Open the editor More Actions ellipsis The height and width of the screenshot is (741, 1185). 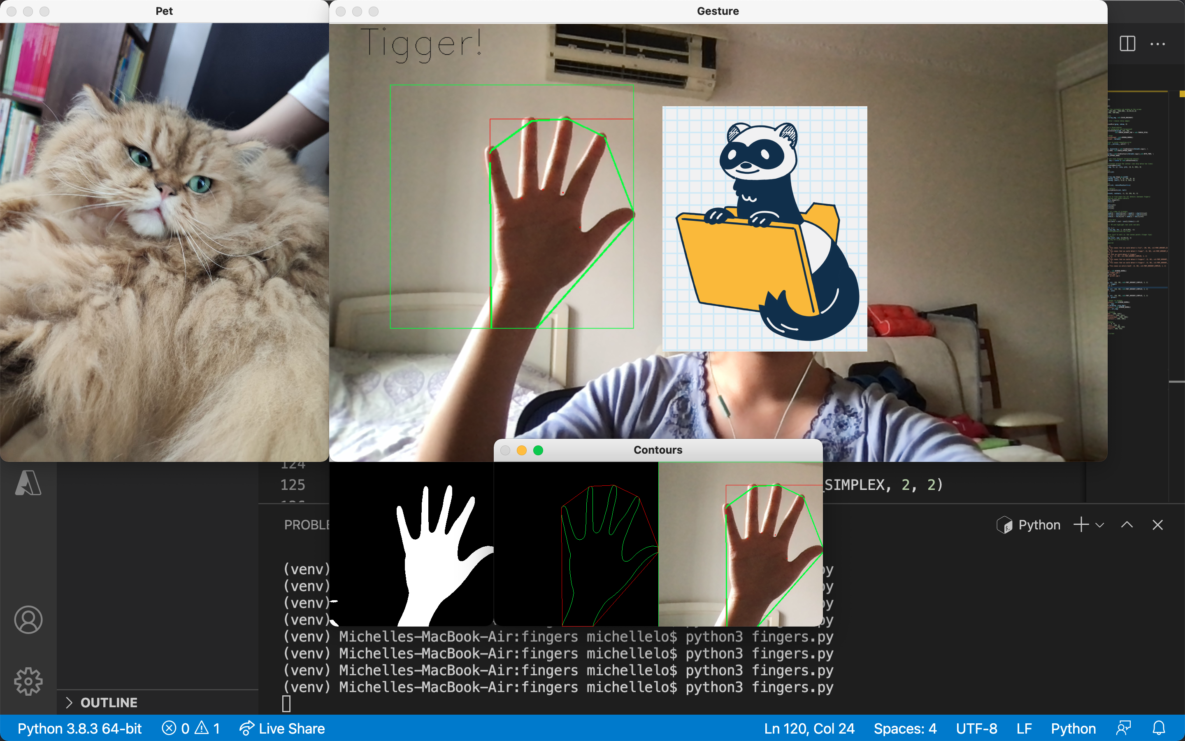1157,44
